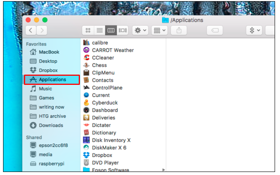This screenshot has width=280, height=175.
Task: Select the Cyberduck app icon
Action: [86, 103]
